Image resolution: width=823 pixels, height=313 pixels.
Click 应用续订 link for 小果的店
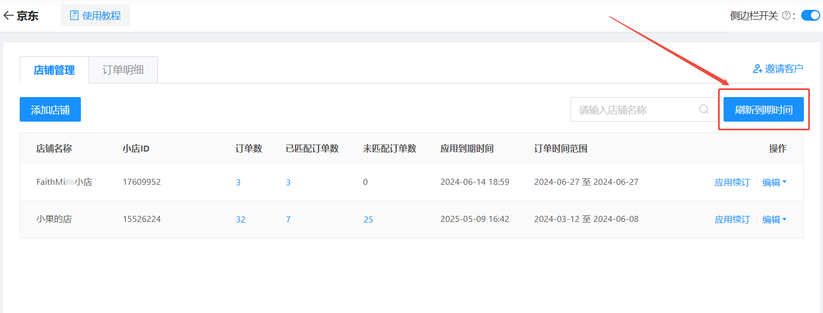pyautogui.click(x=732, y=219)
